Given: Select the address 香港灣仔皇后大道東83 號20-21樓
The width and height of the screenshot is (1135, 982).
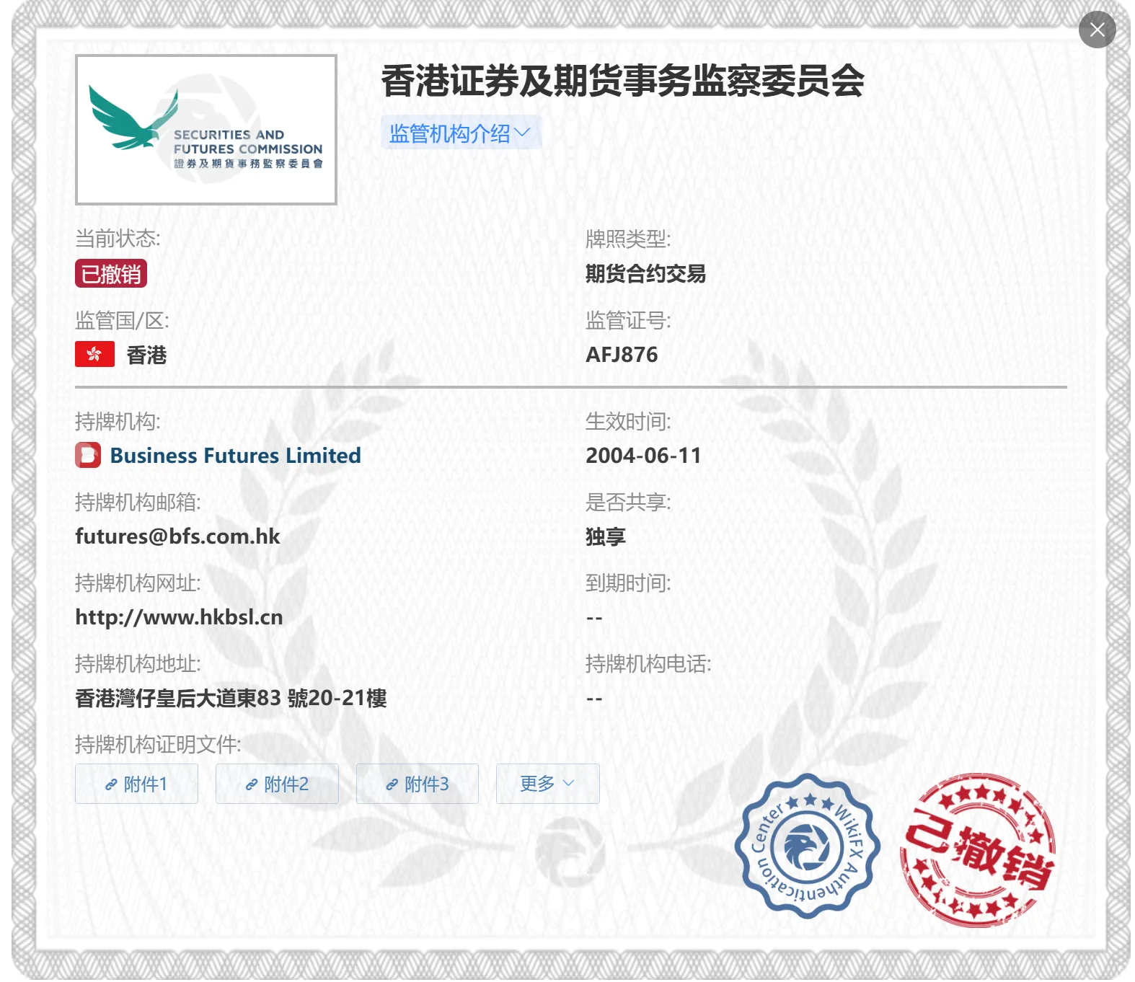Looking at the screenshot, I should coord(231,698).
